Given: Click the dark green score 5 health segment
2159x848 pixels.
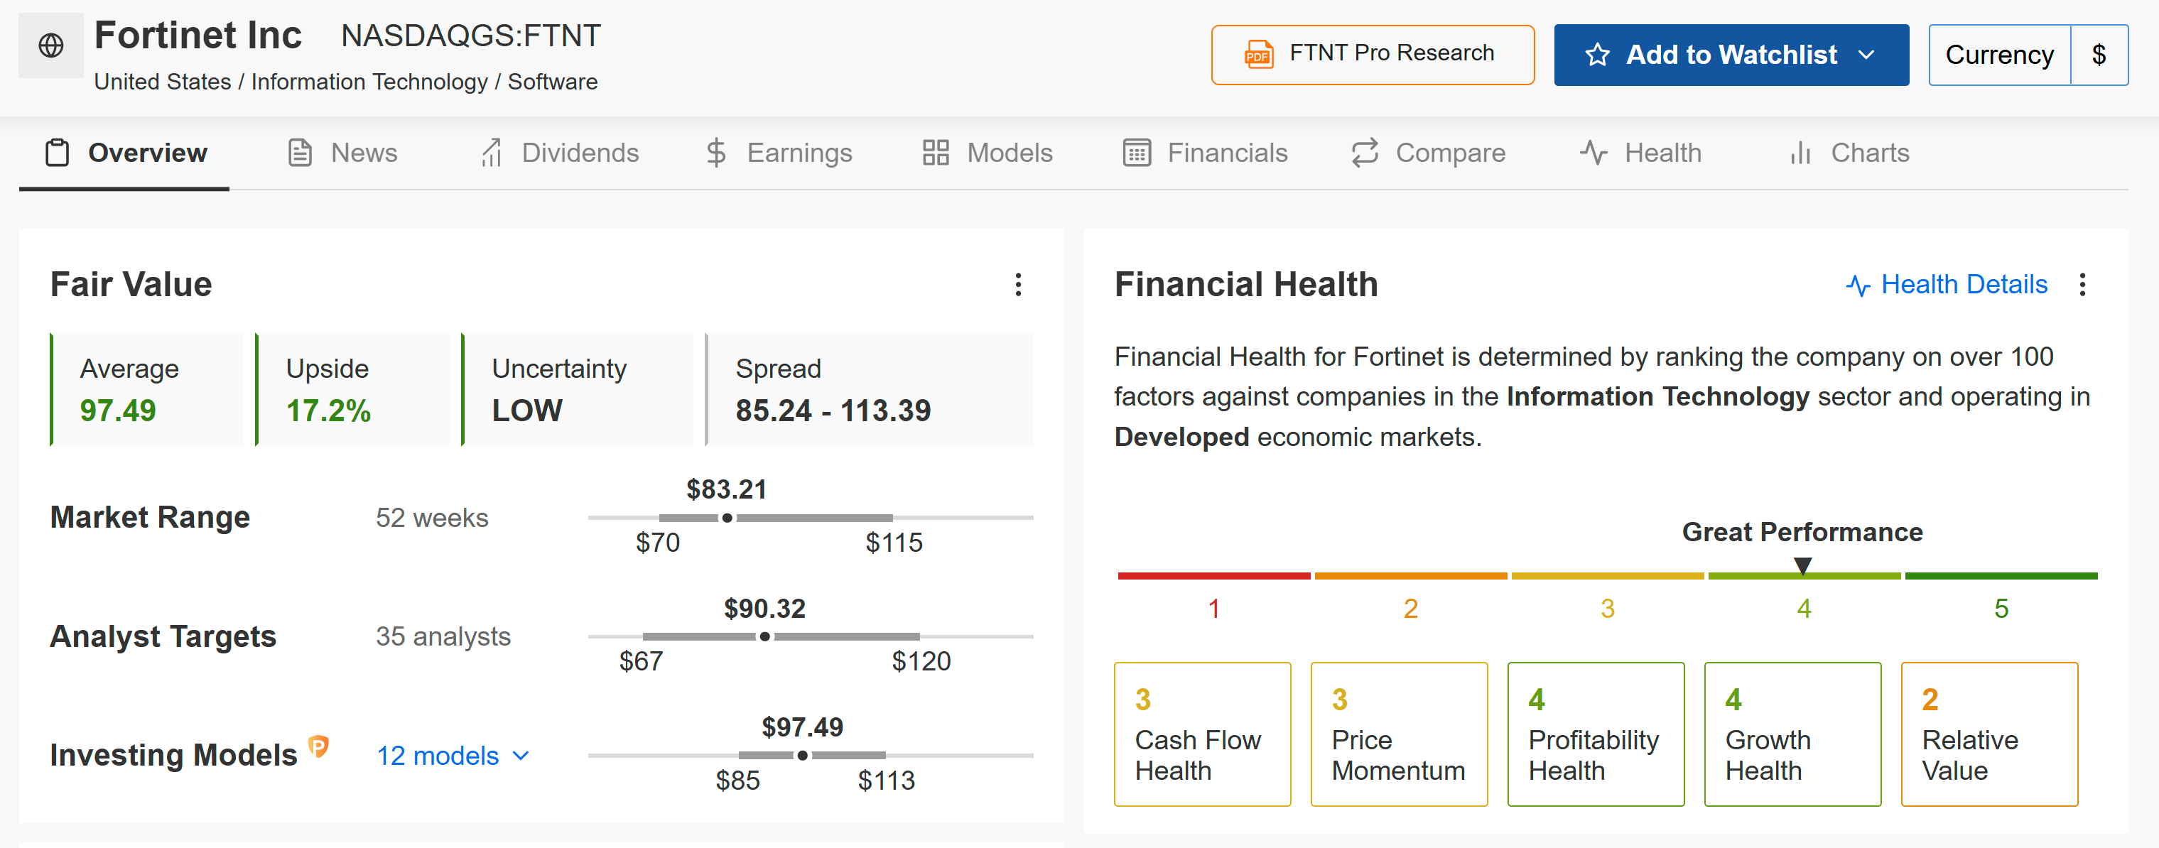Looking at the screenshot, I should (x=2001, y=577).
